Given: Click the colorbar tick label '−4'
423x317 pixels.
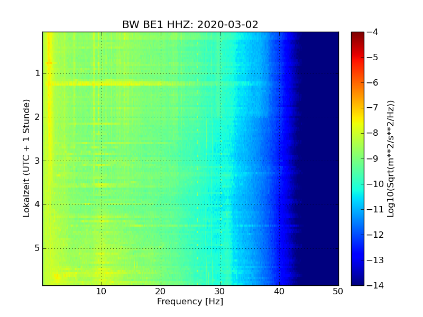Looking at the screenshot, I should point(373,32).
